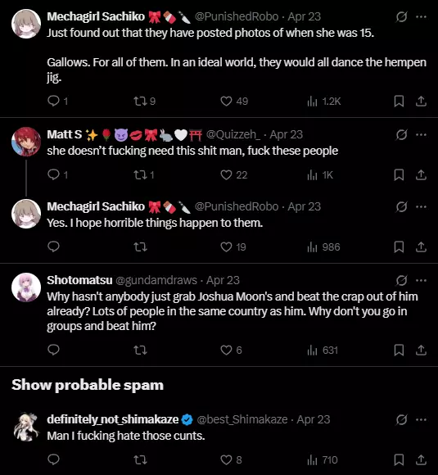The height and width of the screenshot is (475, 438).
Task: Click Grok slash-circle icon on Matt S's tweet
Action: pos(401,135)
